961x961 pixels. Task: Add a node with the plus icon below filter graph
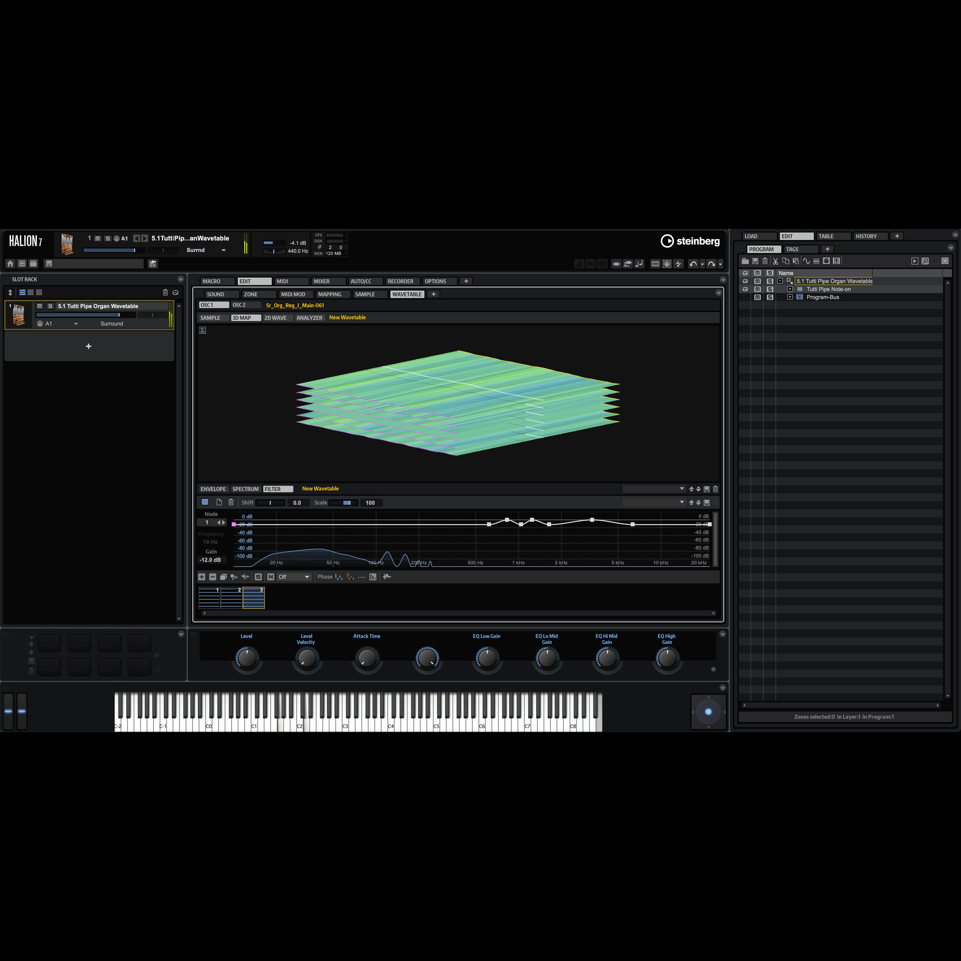coord(201,577)
